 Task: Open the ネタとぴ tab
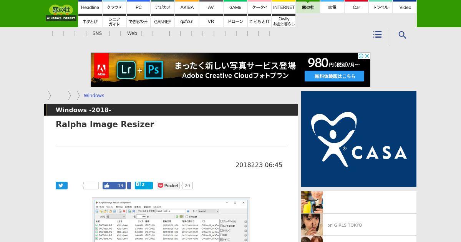[90, 21]
